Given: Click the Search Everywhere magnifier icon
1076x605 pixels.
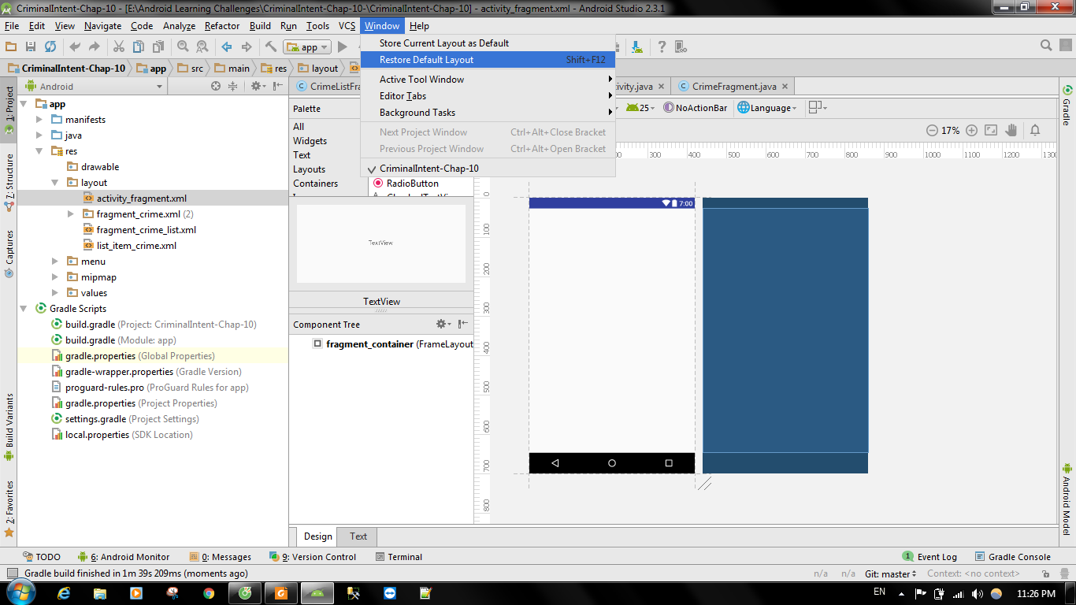Looking at the screenshot, I should point(1047,46).
